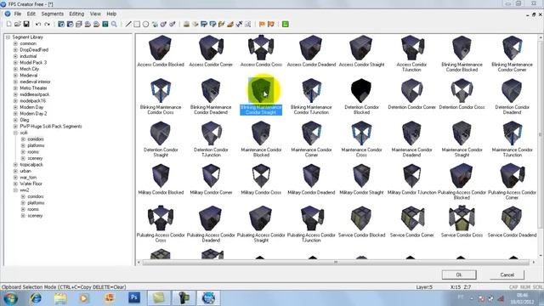The height and width of the screenshot is (306, 544).
Task: Choose Maintenance Corridor Cross segment
Action: pos(361,139)
